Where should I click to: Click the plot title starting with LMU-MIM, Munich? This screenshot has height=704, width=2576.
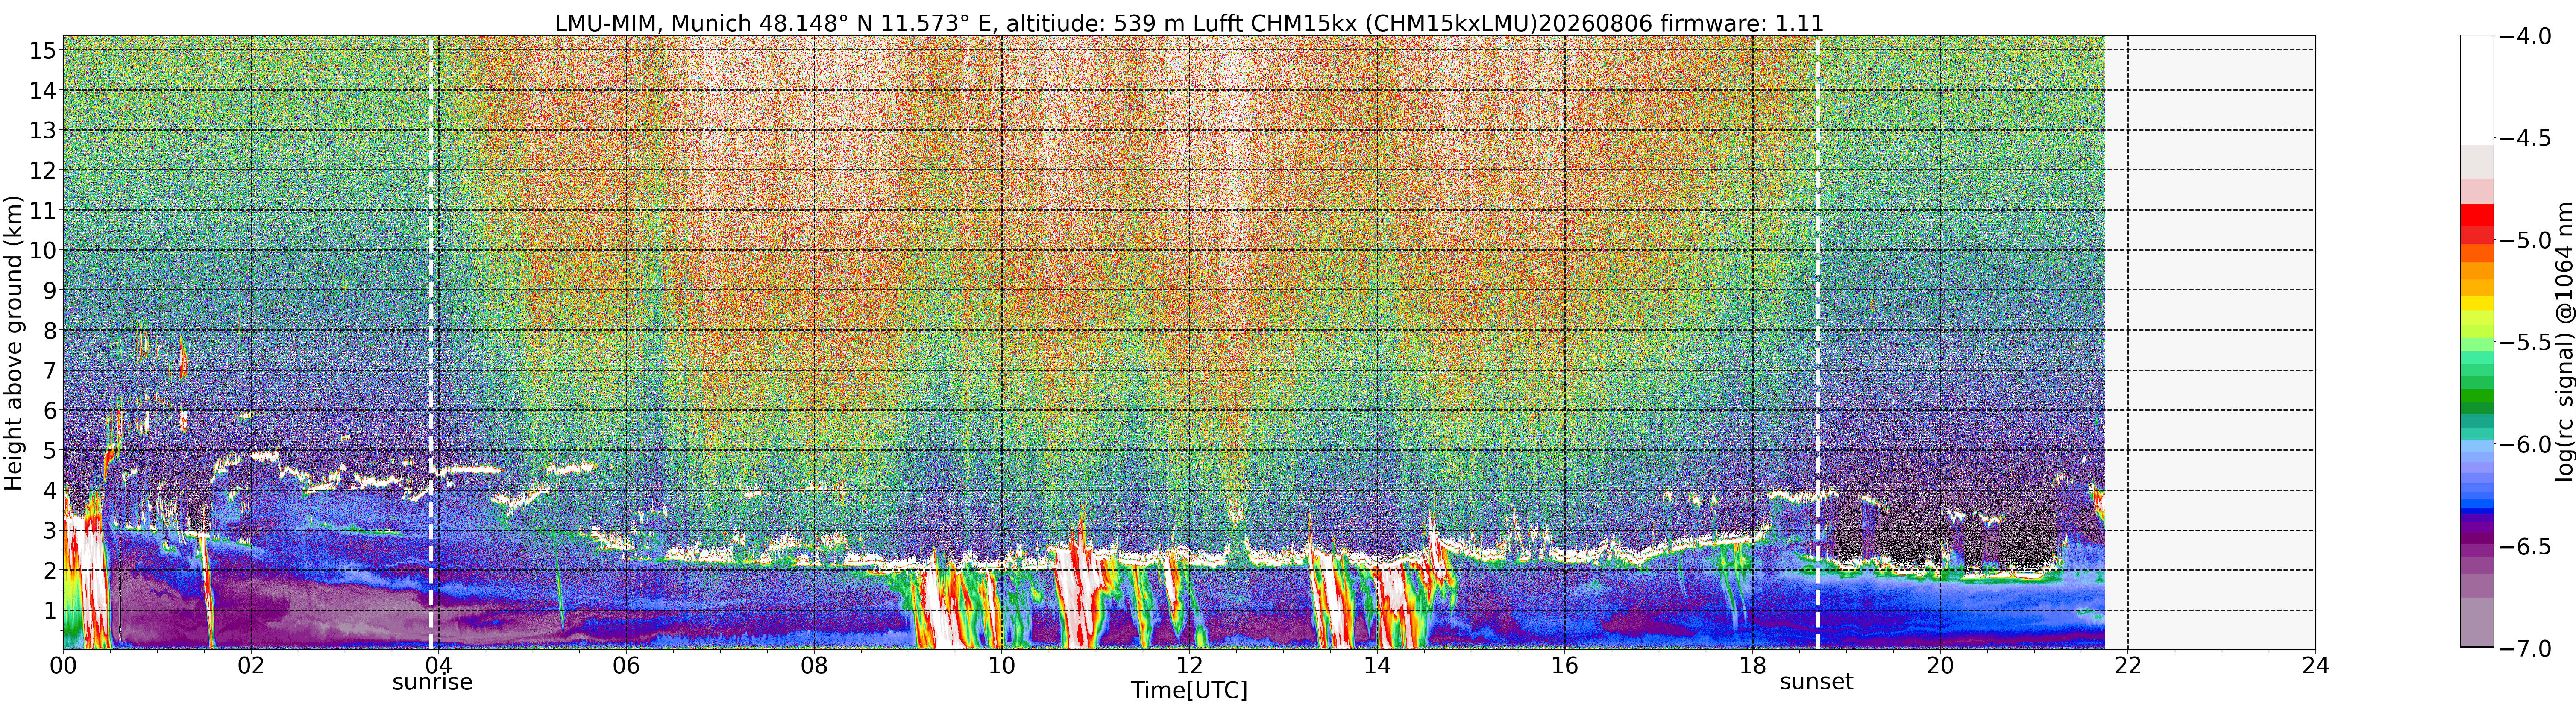pos(1189,22)
